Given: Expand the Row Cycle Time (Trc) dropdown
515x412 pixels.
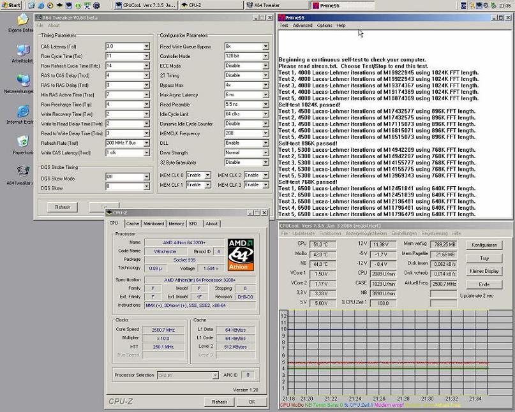Looking at the screenshot, I should point(147,56).
